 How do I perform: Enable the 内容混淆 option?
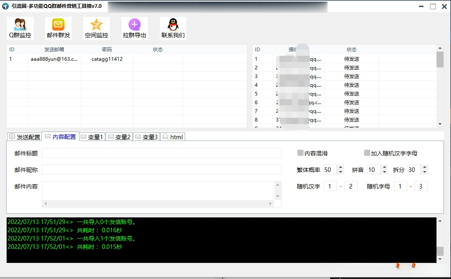pos(300,153)
